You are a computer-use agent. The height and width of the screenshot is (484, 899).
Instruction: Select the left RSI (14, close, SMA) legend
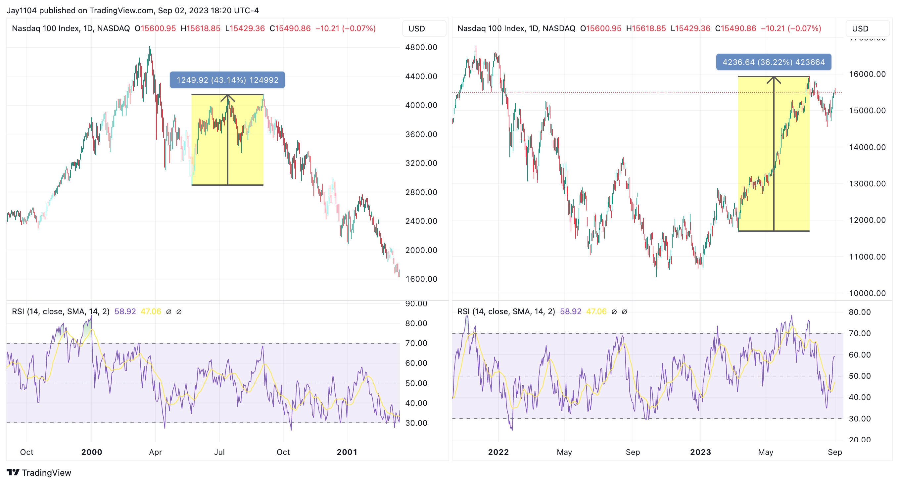(60, 311)
